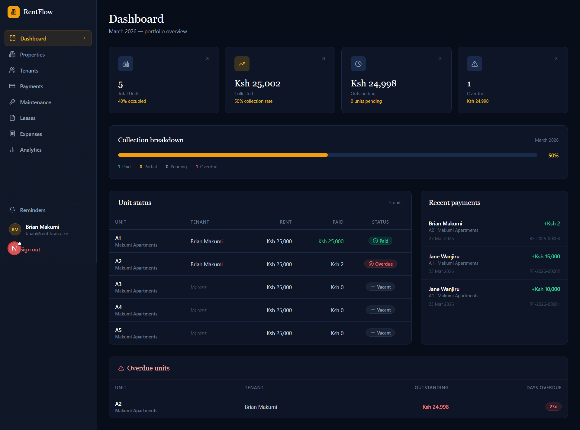Click the Analytics bar chart icon
Screen dimensions: 580x430
tap(12, 150)
